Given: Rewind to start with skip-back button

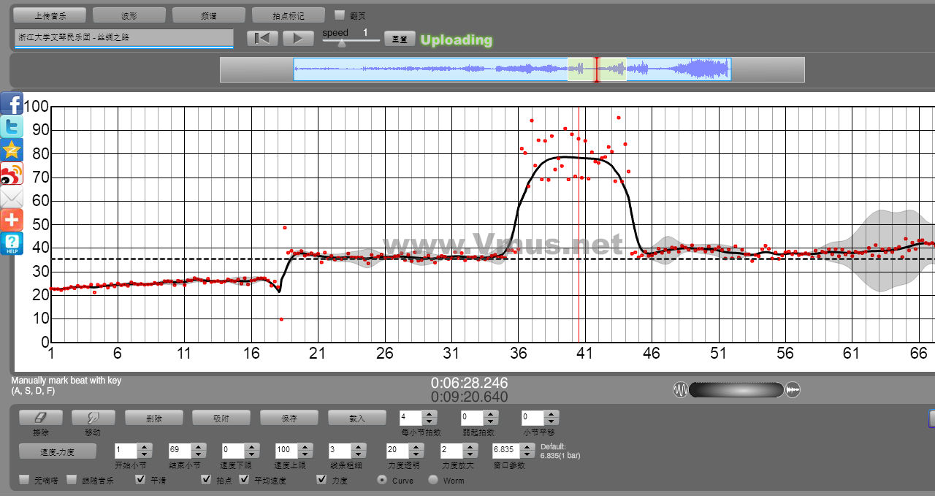Looking at the screenshot, I should click(x=262, y=39).
